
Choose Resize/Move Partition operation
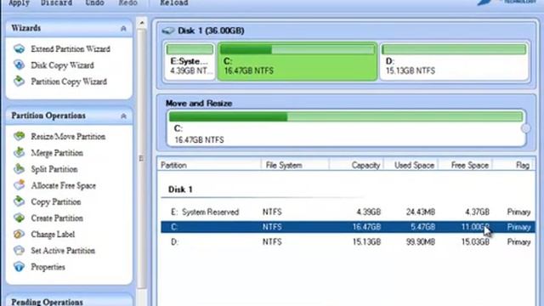click(68, 136)
